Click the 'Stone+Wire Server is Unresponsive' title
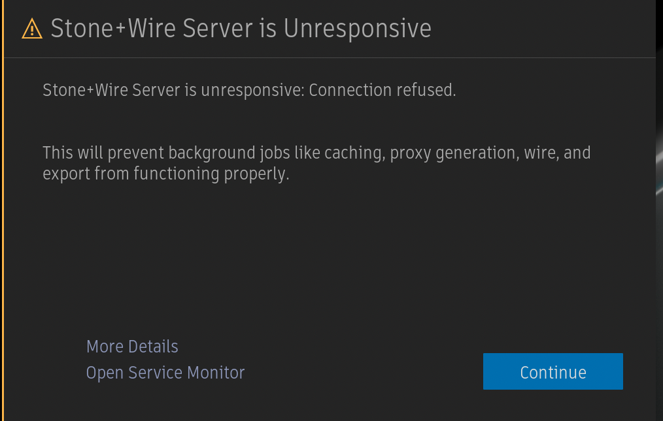Viewport: 663px width, 421px height. 241,29
